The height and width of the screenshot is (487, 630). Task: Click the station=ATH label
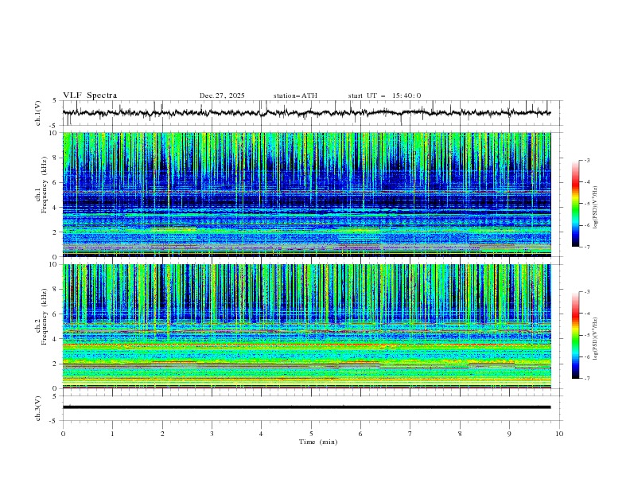[x=295, y=95]
